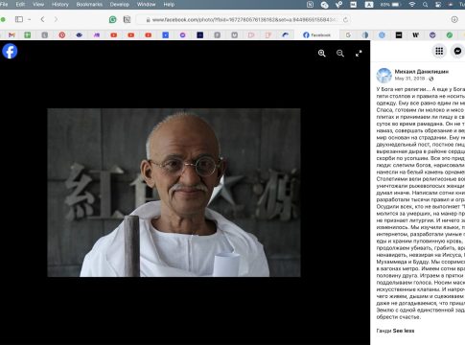Go back to the previous page

coord(42,19)
